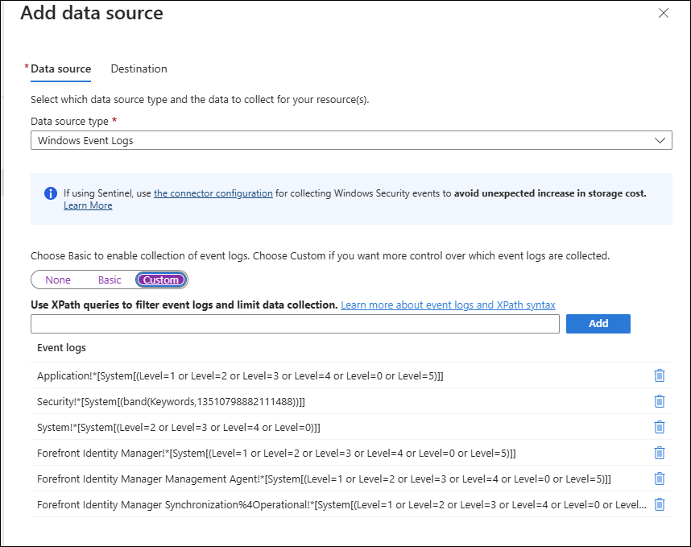
Task: Close the Add data source panel
Action: (664, 13)
